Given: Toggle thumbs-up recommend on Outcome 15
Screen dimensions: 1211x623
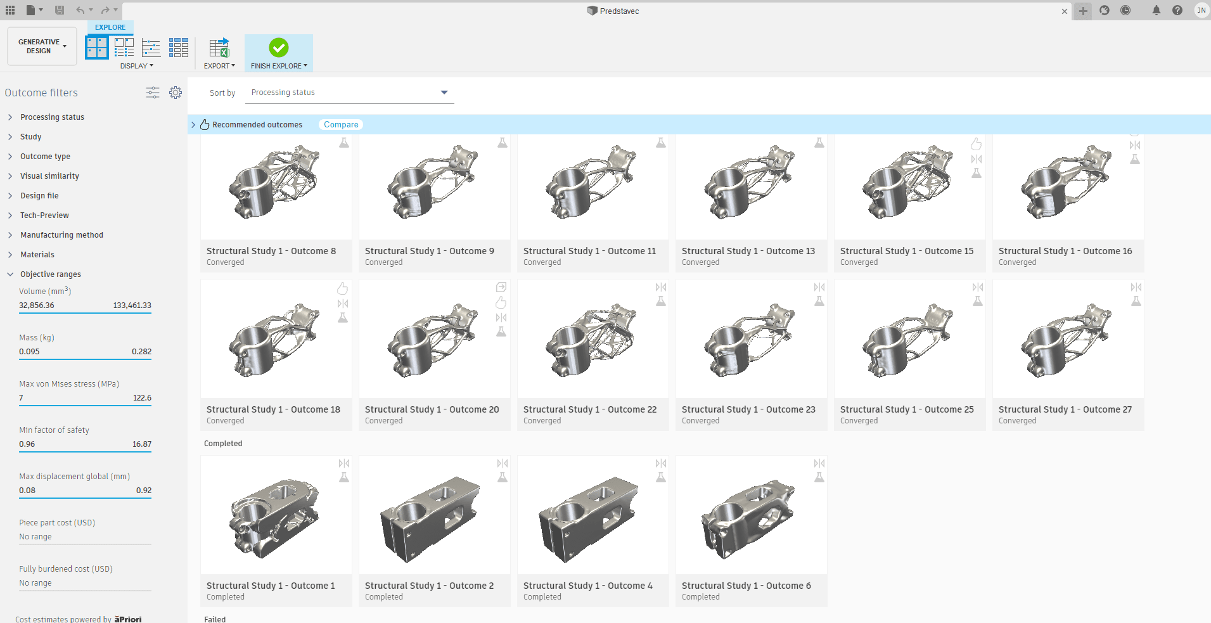Looking at the screenshot, I should click(x=977, y=144).
